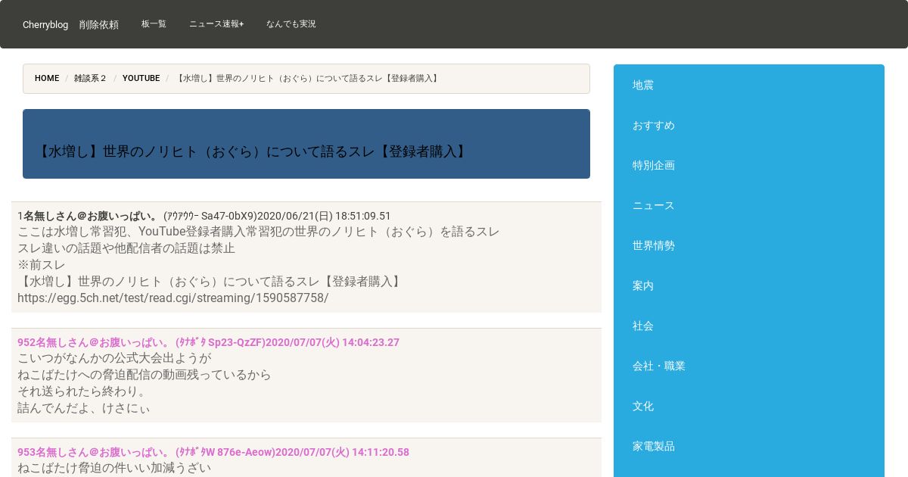The image size is (908, 477).
Task: Click post 1 header with date 2020/06/21
Action: coord(204,216)
